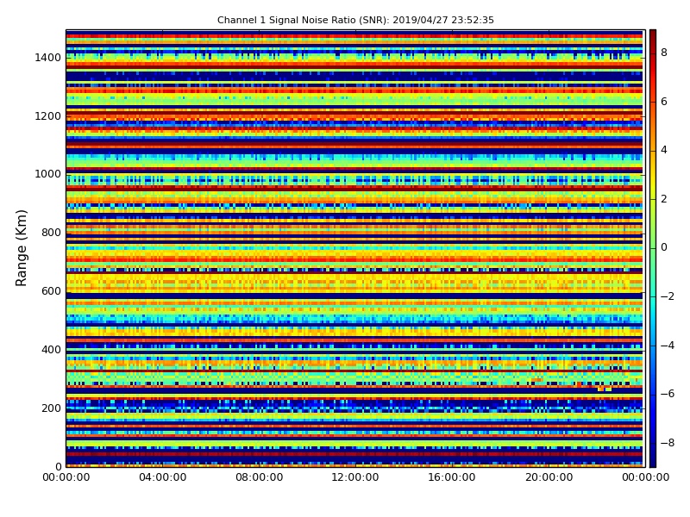Viewport: 690px width, 517px height.
Task: Click the plot title with timestamp 23:52:35
Action: pos(355,20)
